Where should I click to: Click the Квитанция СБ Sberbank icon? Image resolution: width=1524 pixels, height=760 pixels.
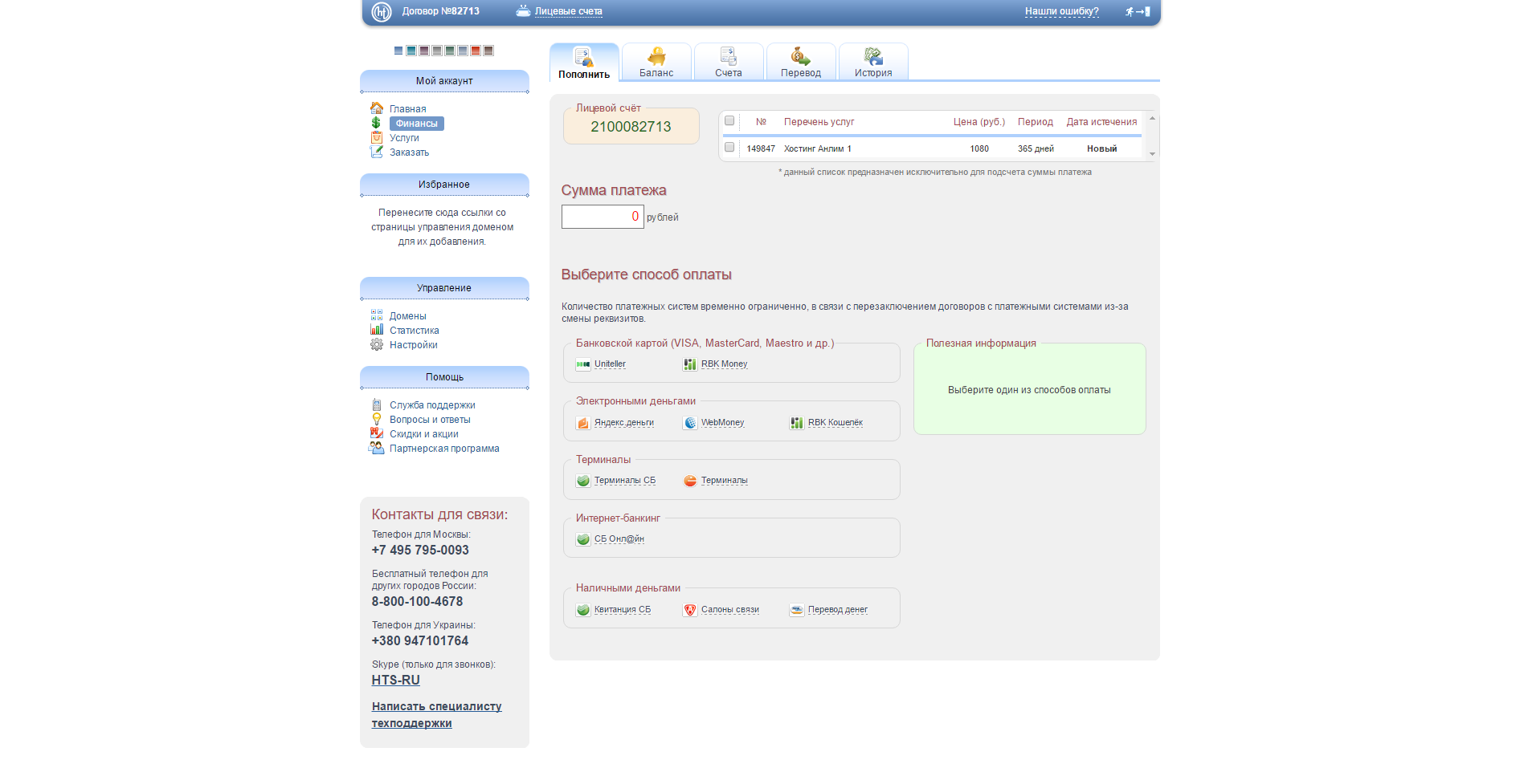[x=583, y=610]
